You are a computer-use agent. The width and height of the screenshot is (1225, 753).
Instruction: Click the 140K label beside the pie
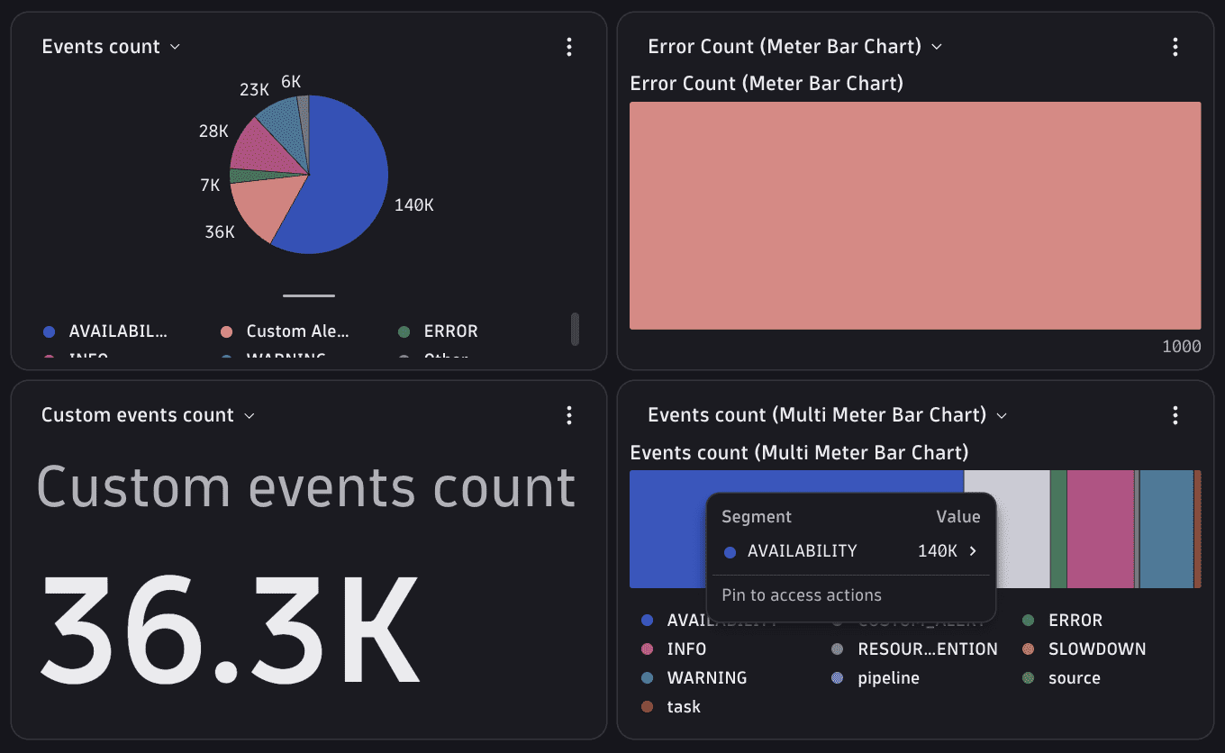414,205
